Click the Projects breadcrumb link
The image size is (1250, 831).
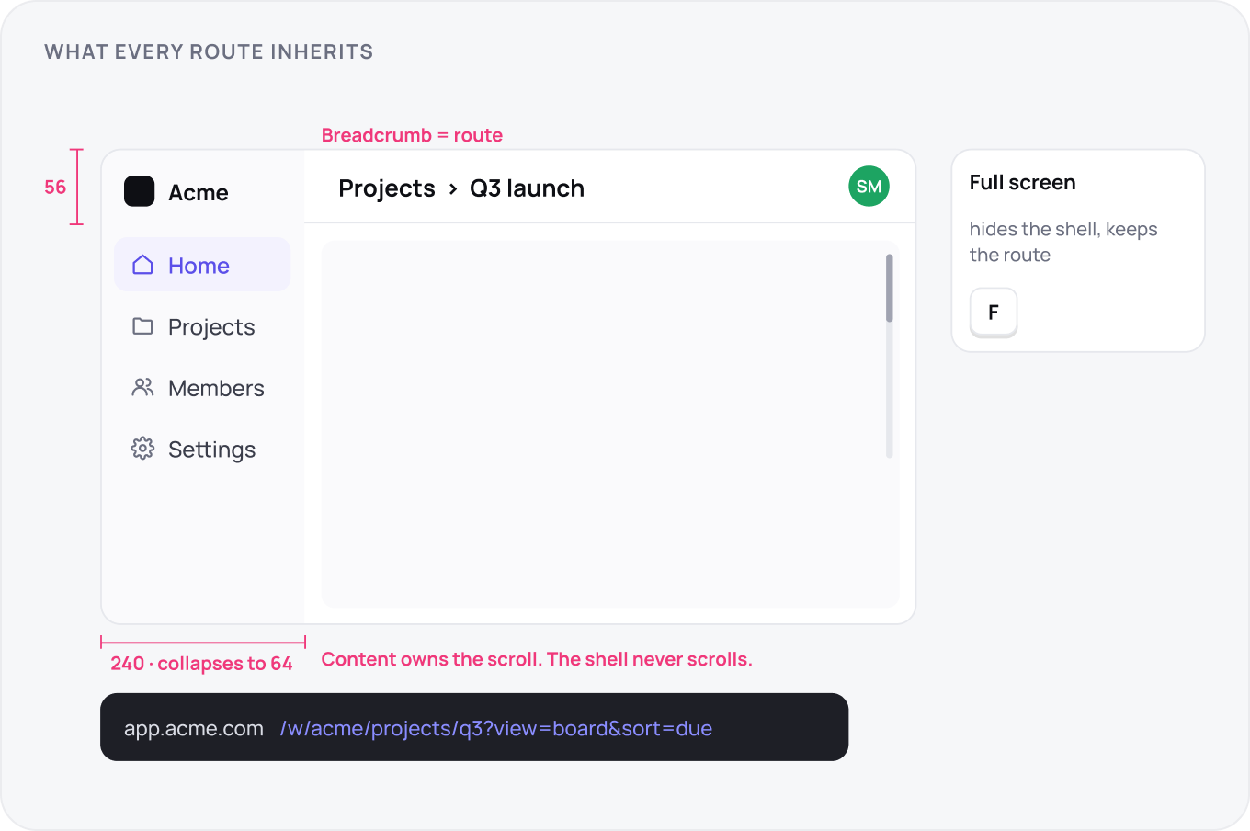click(x=387, y=188)
